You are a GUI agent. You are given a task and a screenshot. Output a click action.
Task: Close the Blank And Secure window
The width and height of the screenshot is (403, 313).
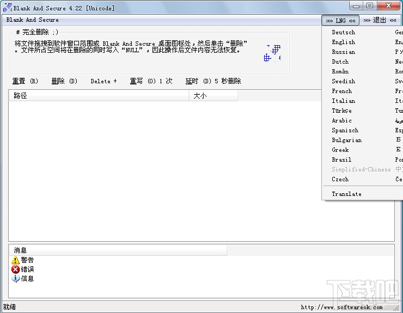pyautogui.click(x=389, y=5)
